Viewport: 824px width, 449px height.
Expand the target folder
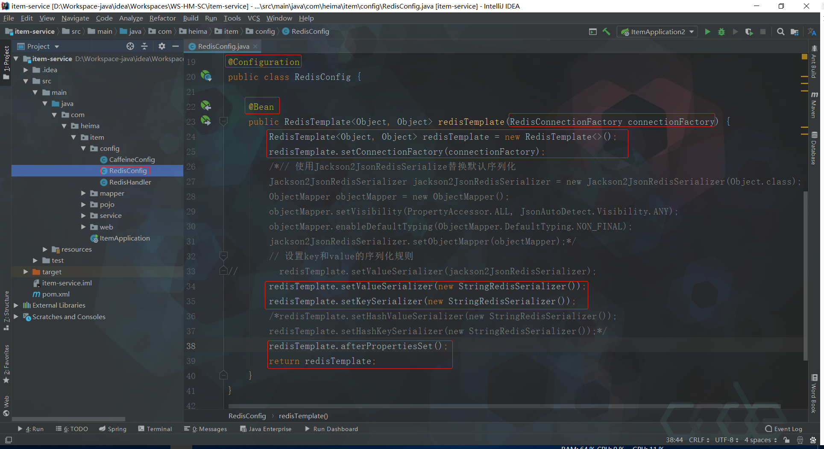point(26,272)
